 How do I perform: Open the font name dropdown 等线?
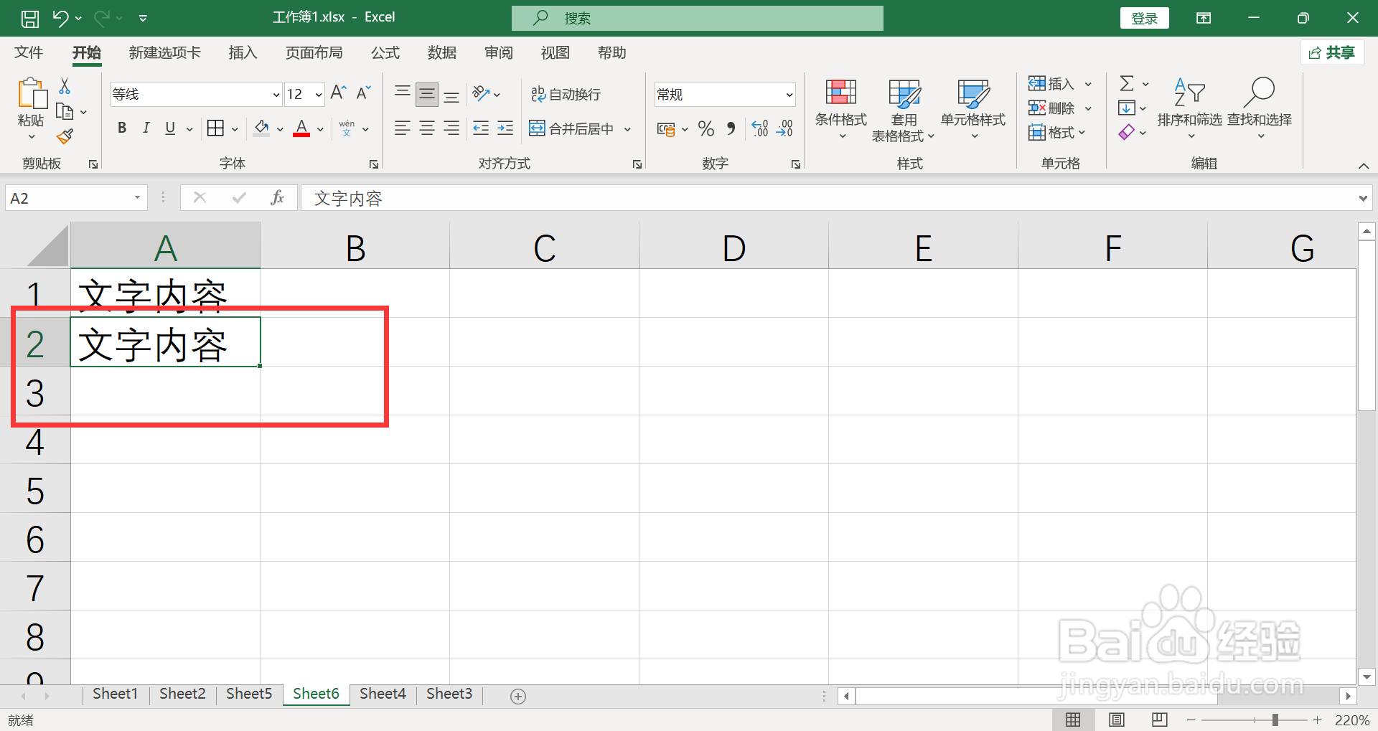276,94
